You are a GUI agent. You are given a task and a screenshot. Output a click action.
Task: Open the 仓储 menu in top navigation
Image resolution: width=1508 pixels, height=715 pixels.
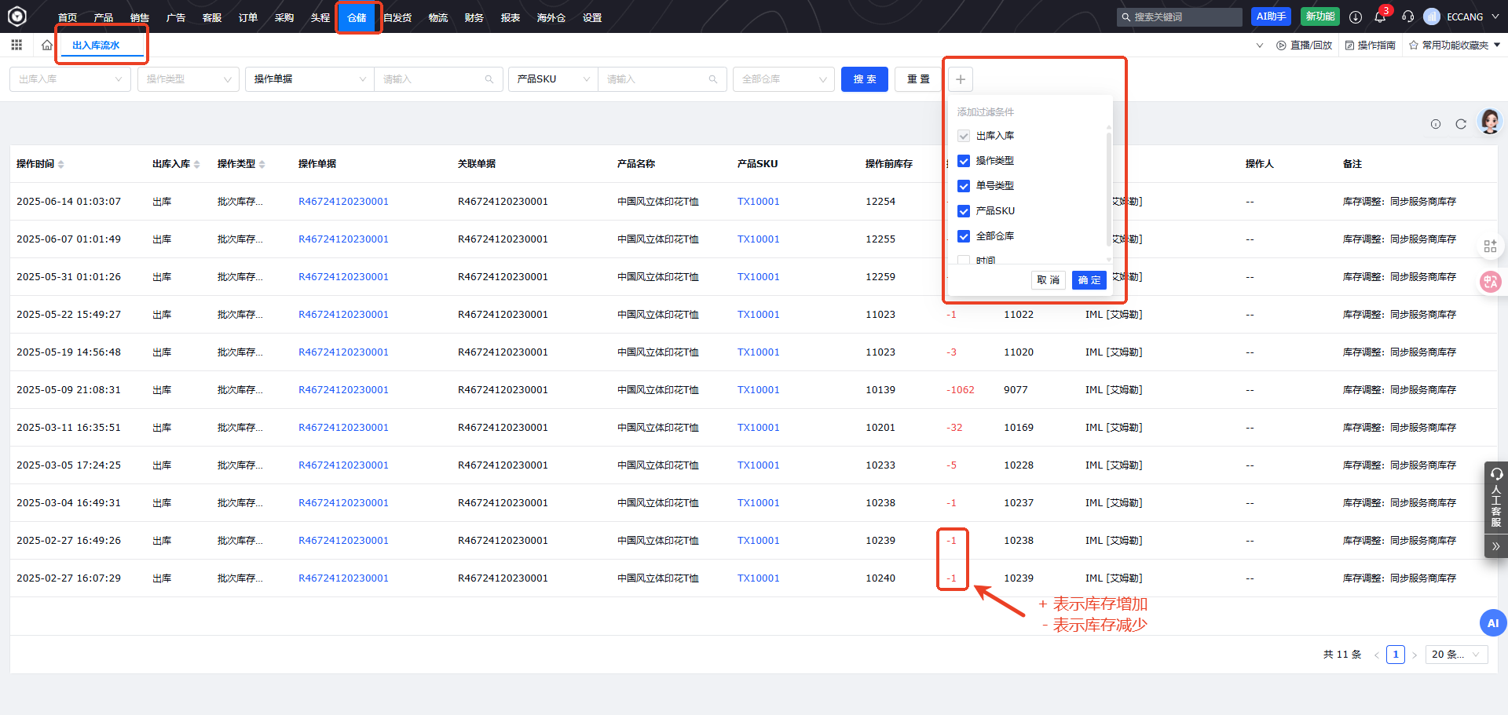357,17
